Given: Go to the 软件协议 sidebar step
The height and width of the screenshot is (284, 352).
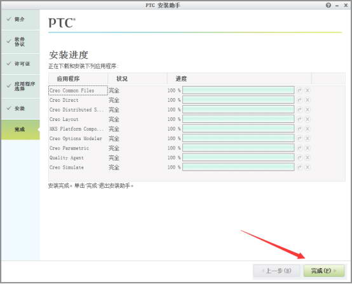Looking at the screenshot, I should click(x=20, y=42).
